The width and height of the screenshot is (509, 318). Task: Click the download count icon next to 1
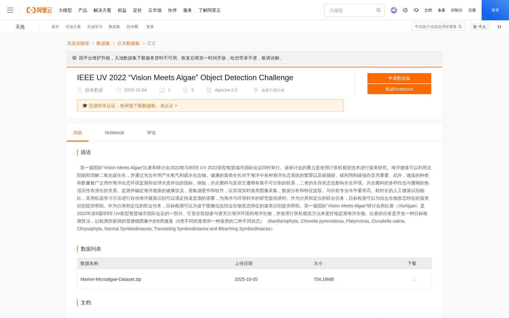click(x=162, y=90)
